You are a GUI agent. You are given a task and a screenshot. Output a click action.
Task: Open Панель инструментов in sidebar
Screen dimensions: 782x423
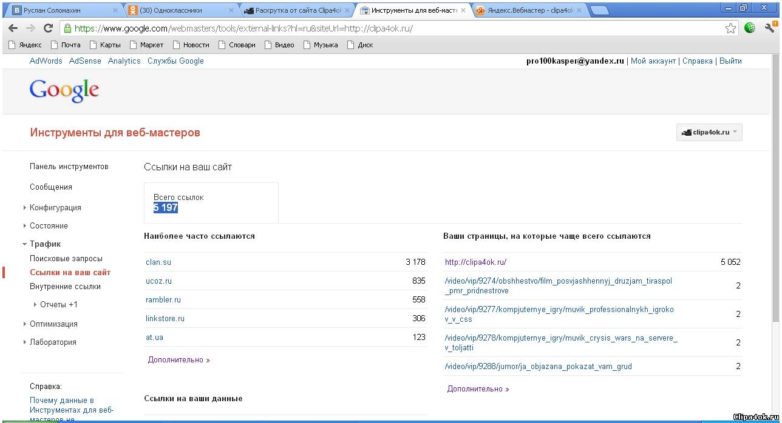click(x=69, y=166)
